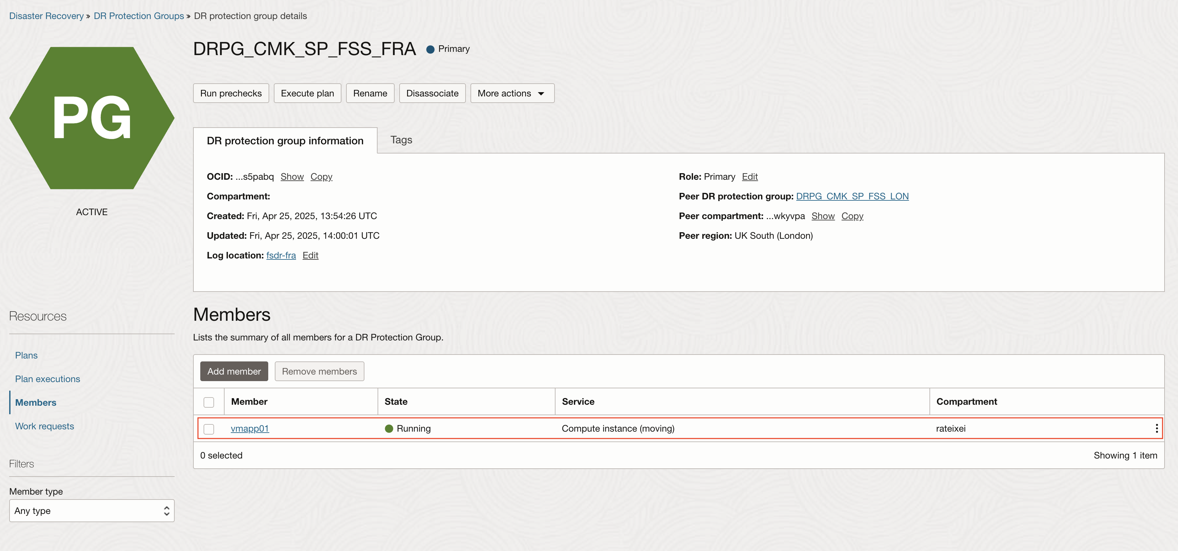Click the Run prechecks button
1178x551 pixels.
pyautogui.click(x=230, y=93)
